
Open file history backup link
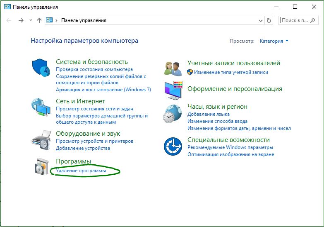(x=101, y=79)
